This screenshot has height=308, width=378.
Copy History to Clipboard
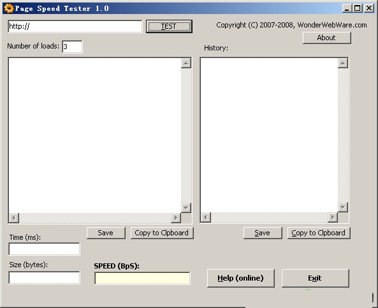tap(319, 233)
